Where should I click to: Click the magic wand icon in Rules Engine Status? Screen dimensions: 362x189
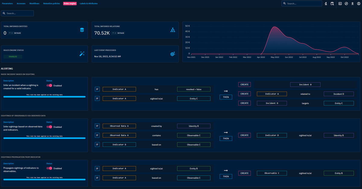[82, 54]
